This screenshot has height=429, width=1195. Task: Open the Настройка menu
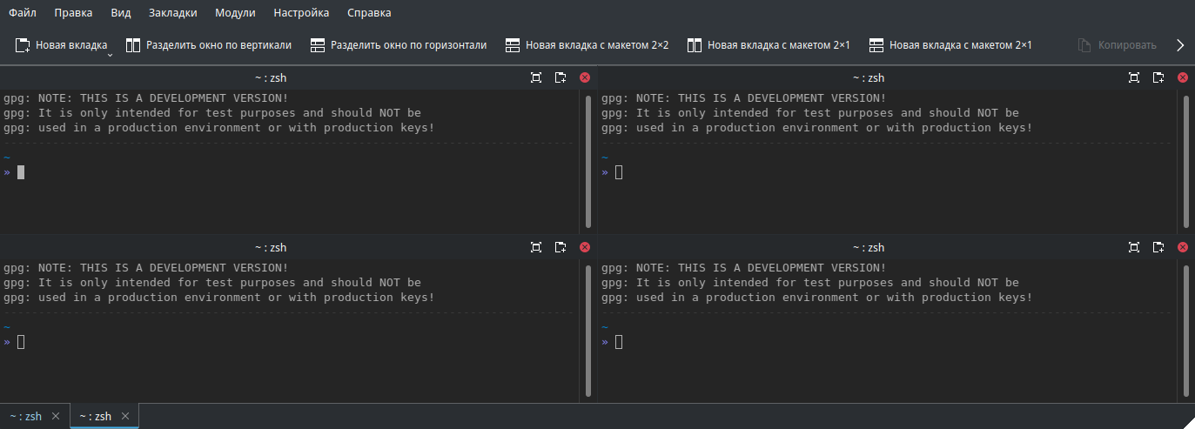point(301,13)
